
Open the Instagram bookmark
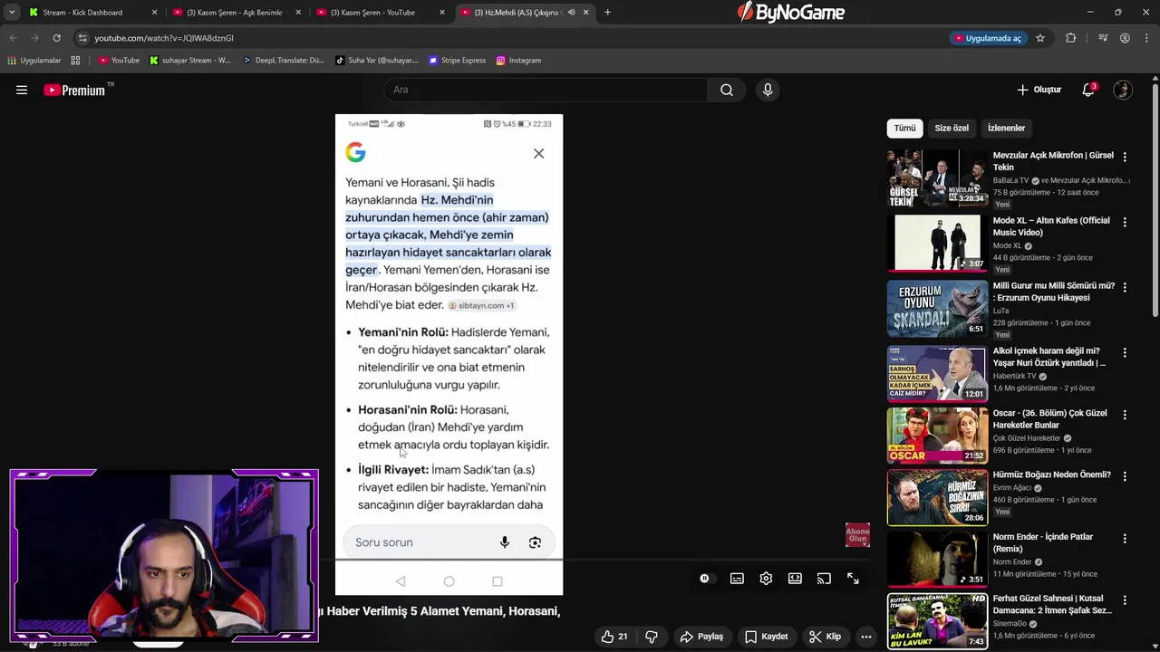tap(518, 61)
